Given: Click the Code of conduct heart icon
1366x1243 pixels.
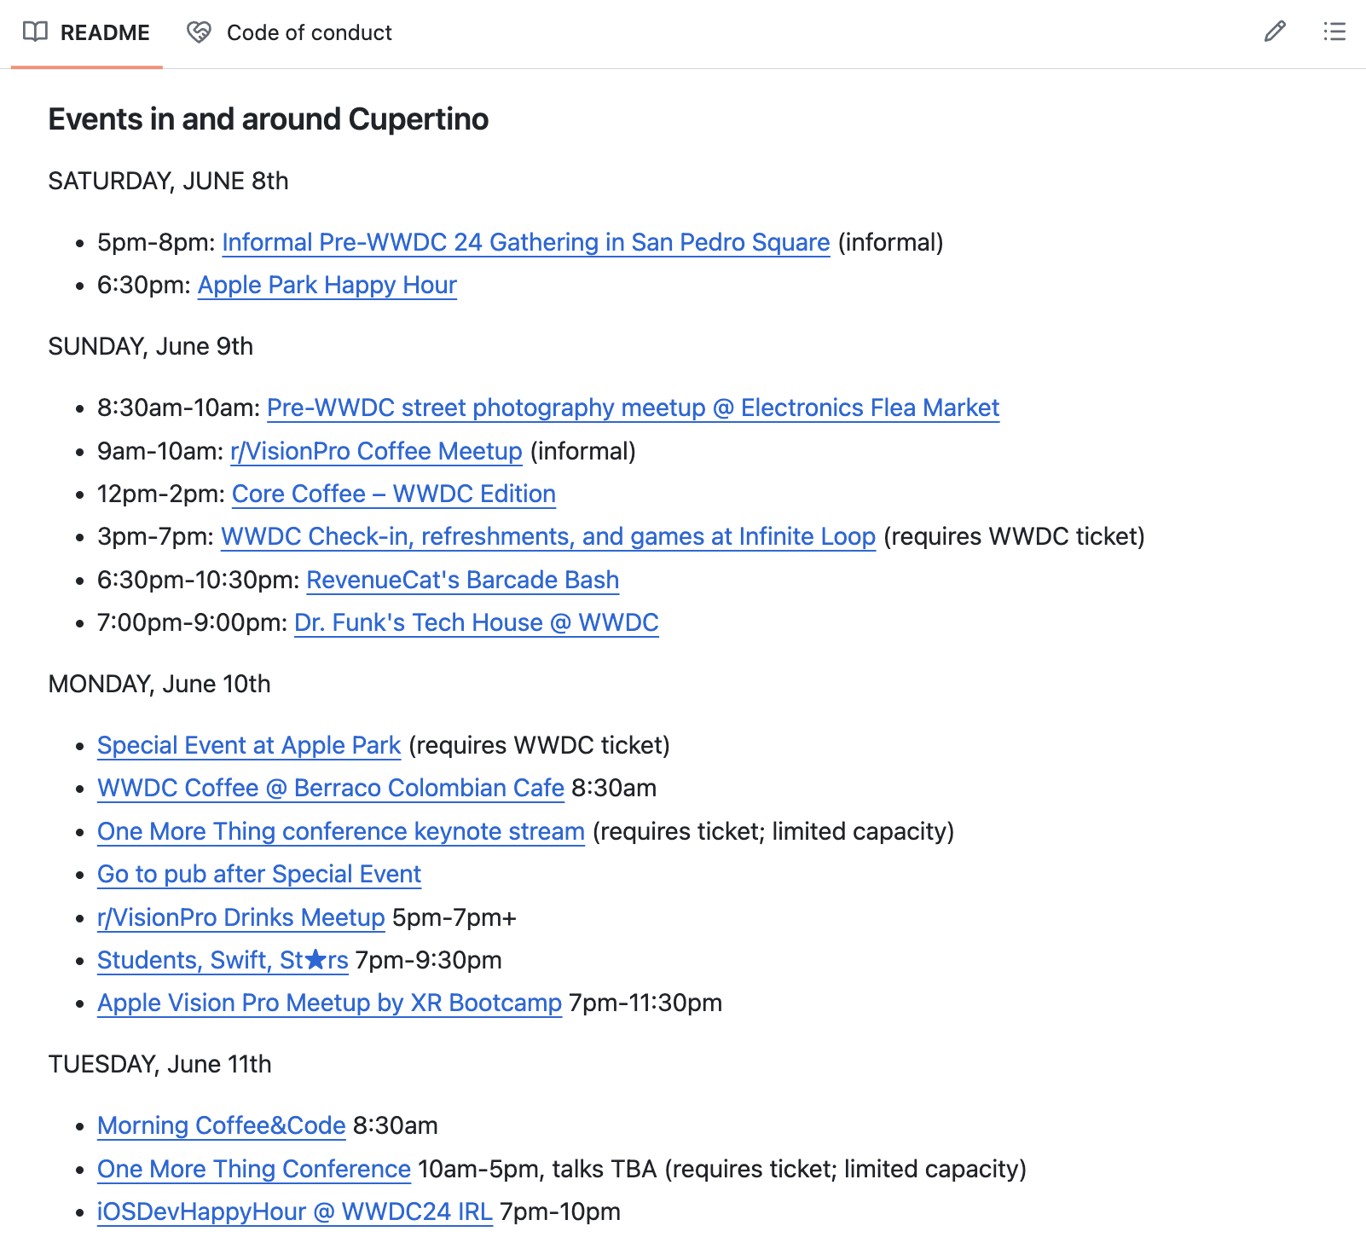Looking at the screenshot, I should click(x=199, y=32).
